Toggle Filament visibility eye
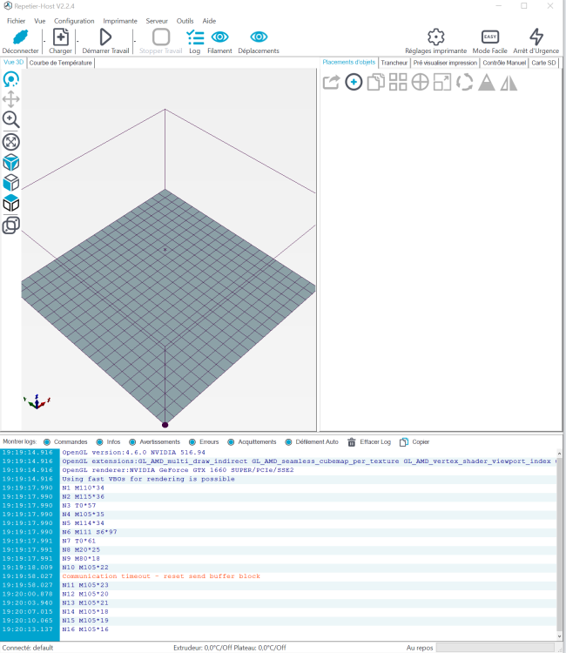This screenshot has width=566, height=653. (x=219, y=37)
